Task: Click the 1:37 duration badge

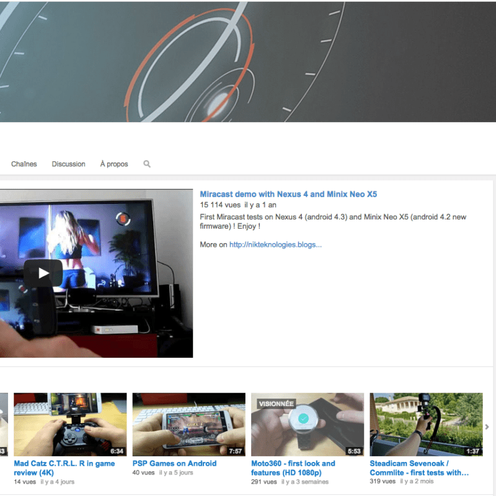Action: (473, 451)
